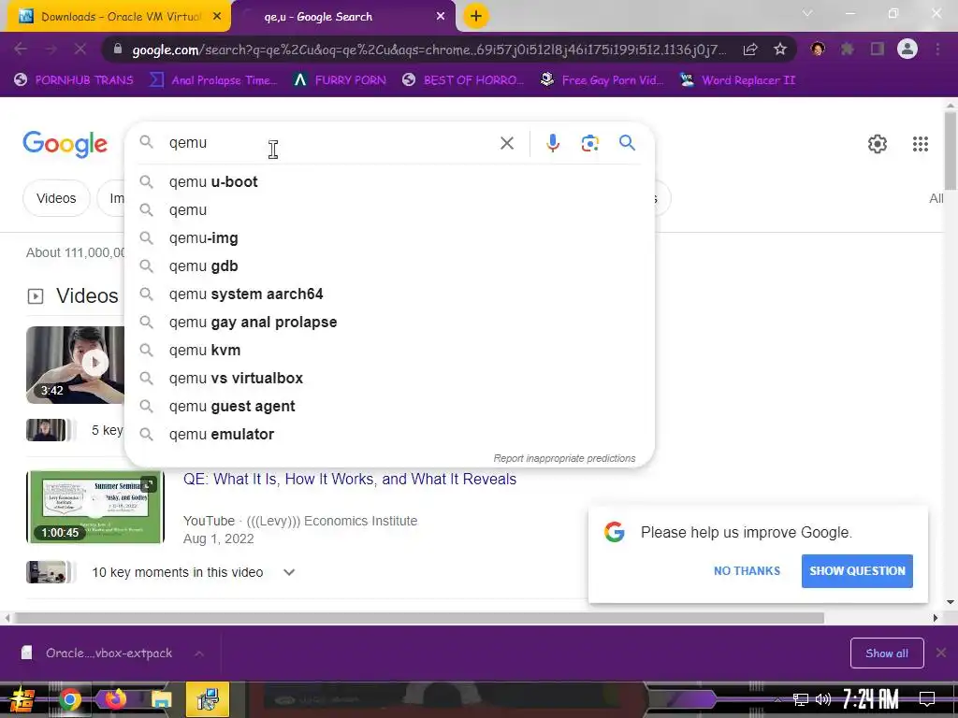Open Google settings gear icon
This screenshot has height=718, width=958.
[x=878, y=144]
